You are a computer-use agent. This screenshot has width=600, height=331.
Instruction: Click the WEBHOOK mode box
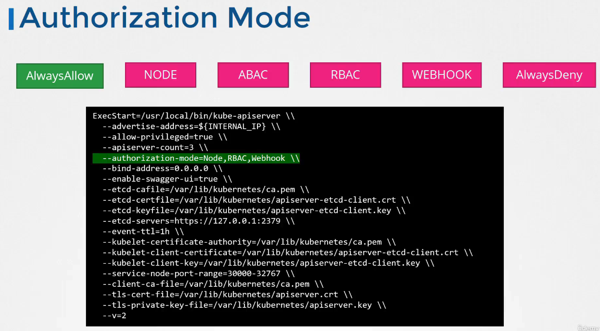click(x=442, y=75)
